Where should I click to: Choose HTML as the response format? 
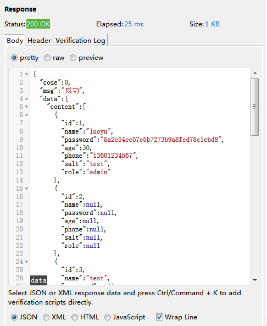coord(75,317)
